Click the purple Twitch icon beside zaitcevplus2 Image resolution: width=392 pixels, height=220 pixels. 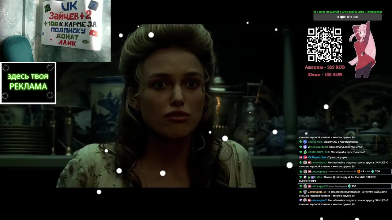(301, 200)
